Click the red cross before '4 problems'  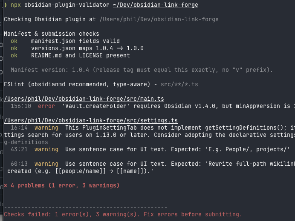coord(6,186)
